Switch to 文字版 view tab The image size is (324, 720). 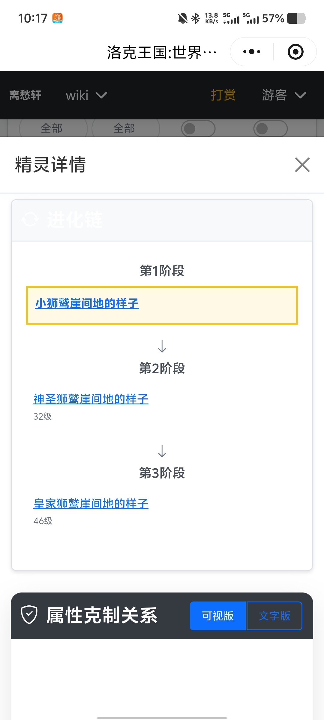[274, 616]
